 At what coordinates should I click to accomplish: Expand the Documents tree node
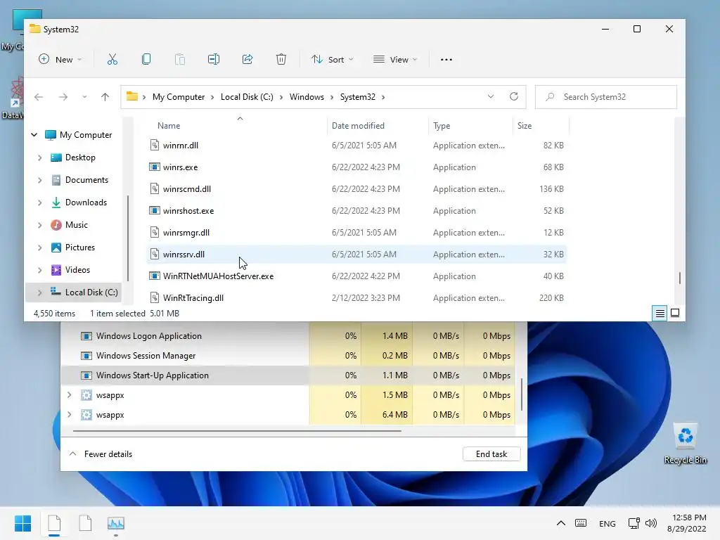tap(40, 180)
